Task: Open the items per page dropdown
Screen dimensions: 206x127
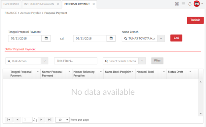Action: (62, 120)
